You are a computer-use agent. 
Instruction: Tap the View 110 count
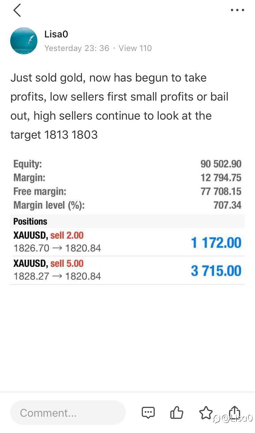[135, 48]
